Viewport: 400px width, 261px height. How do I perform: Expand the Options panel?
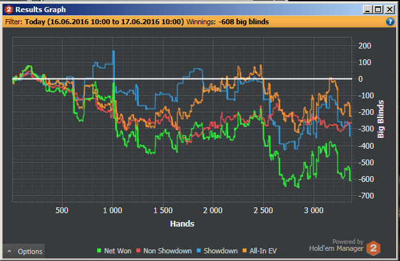pos(24,251)
